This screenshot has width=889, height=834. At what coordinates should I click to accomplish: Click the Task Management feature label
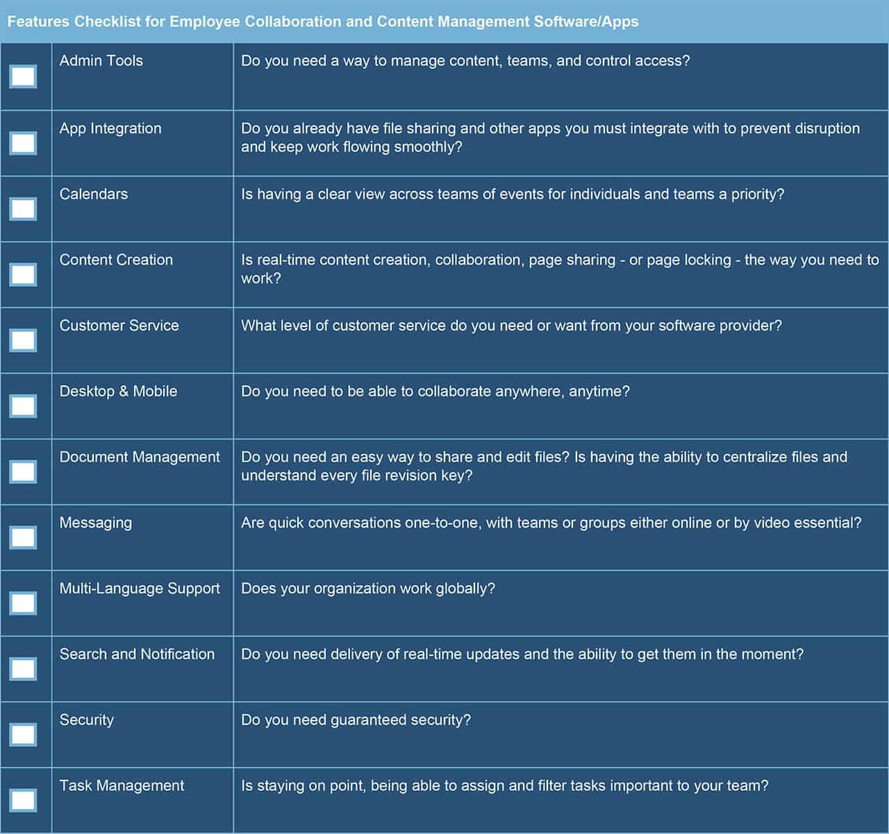(122, 786)
